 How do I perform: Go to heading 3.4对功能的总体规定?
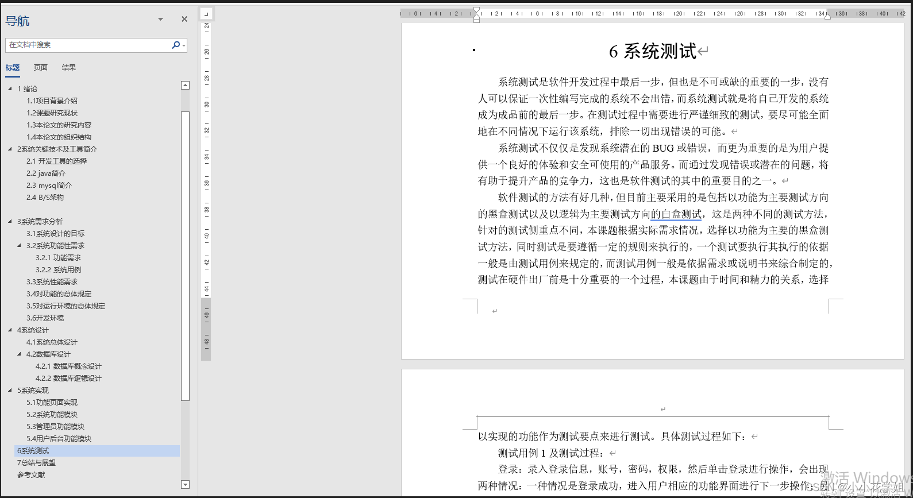(59, 294)
